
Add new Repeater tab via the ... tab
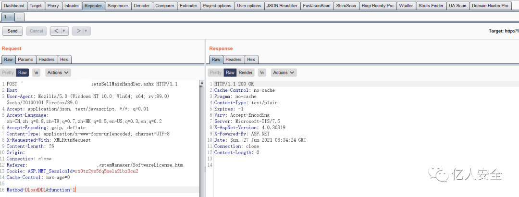pos(20,16)
